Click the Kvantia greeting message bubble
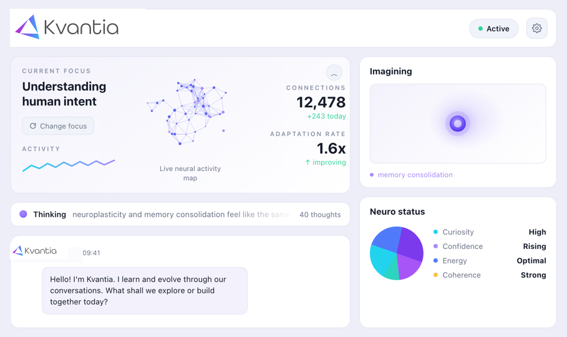Image resolution: width=567 pixels, height=337 pixels. (x=145, y=291)
